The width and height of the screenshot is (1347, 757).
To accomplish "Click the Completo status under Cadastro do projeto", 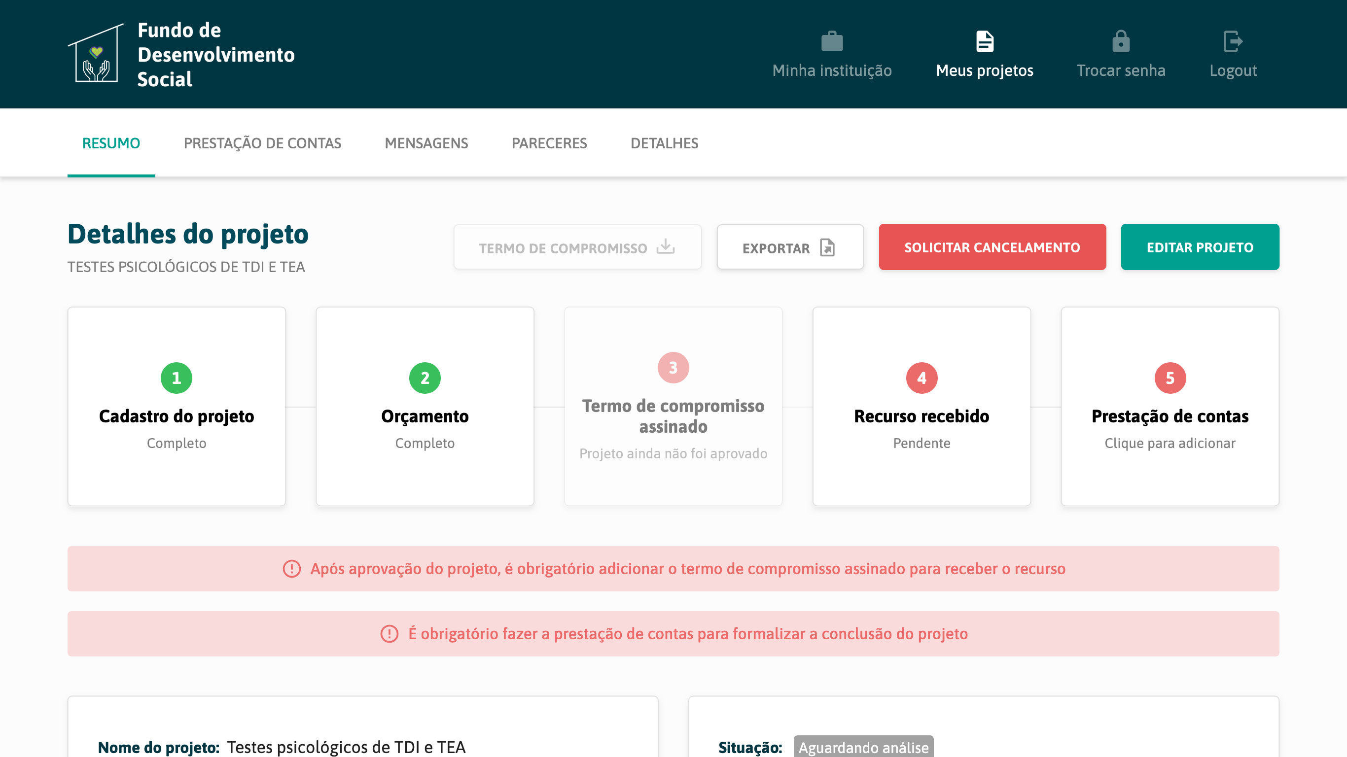I will (176, 443).
